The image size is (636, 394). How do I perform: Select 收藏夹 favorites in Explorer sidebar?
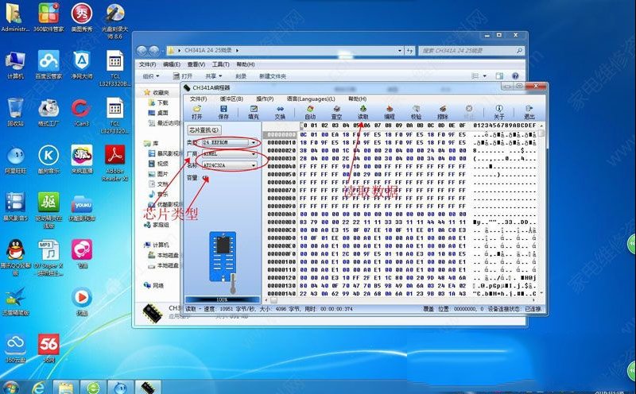[x=157, y=93]
